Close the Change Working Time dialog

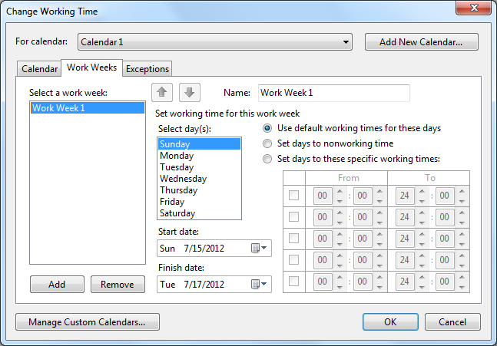tap(475, 11)
